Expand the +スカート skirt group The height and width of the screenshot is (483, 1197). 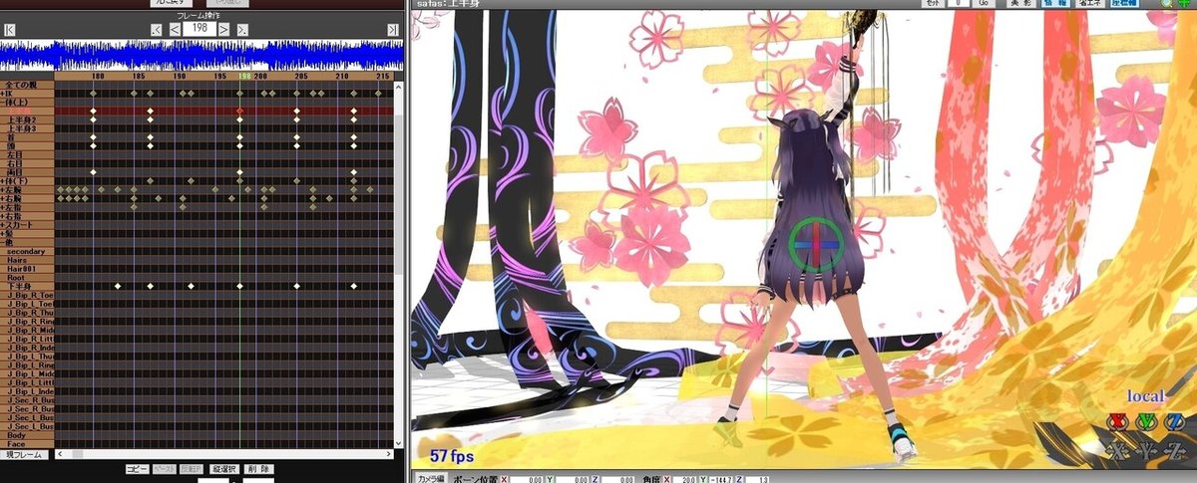(x=27, y=225)
